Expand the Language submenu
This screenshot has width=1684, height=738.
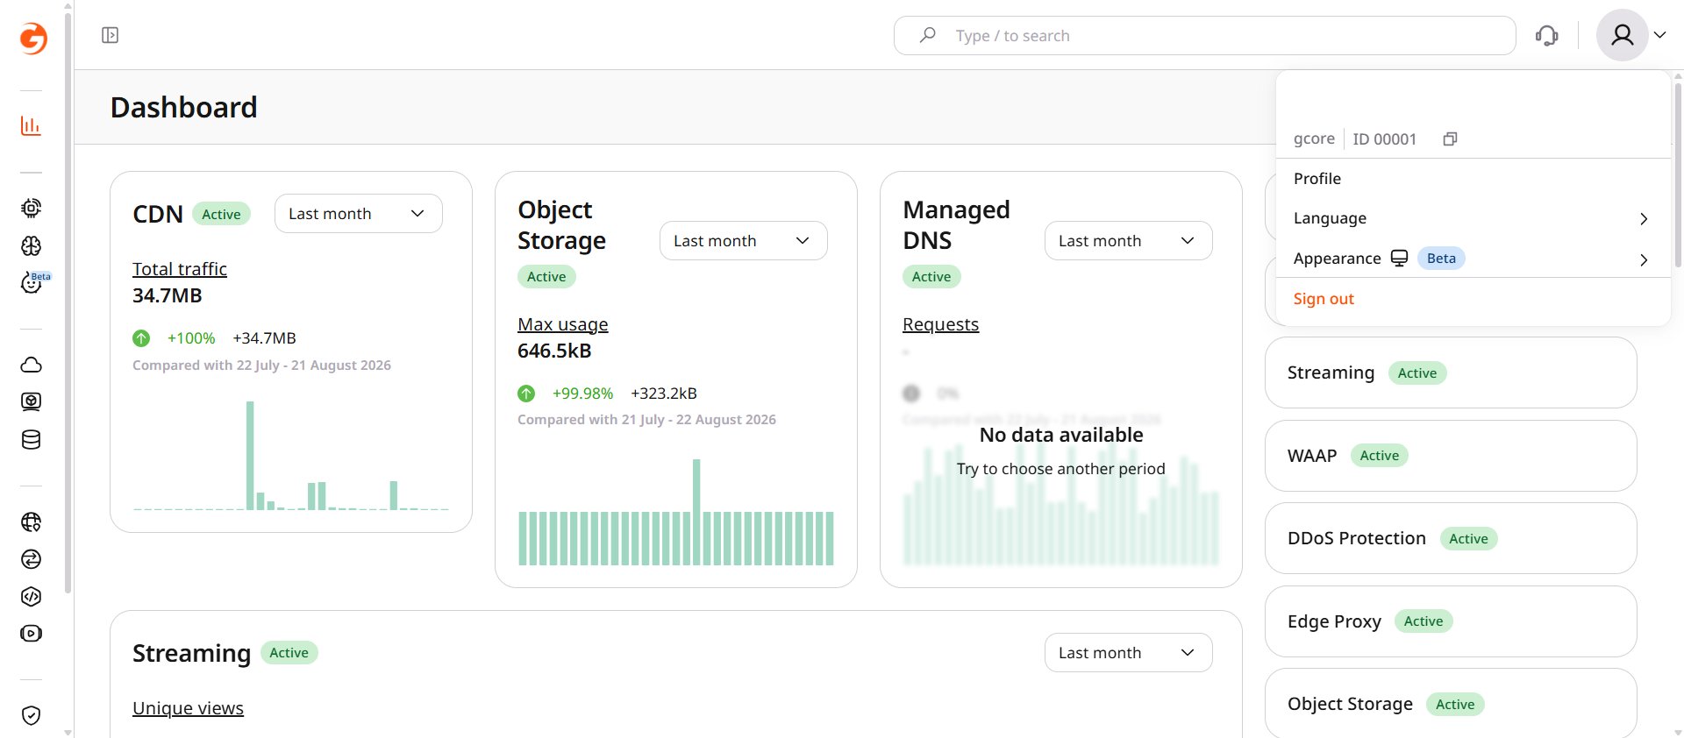click(1473, 218)
